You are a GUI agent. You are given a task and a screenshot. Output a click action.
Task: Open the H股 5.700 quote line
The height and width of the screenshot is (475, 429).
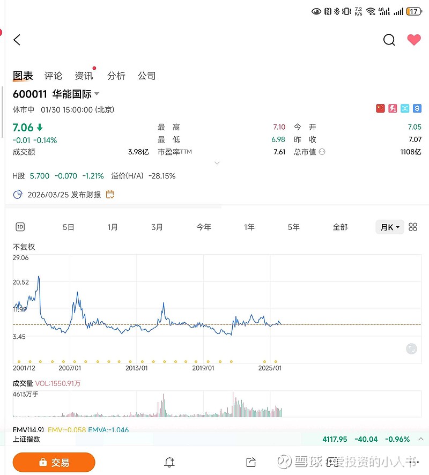tap(58, 176)
